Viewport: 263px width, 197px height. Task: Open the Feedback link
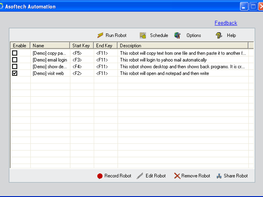click(226, 23)
